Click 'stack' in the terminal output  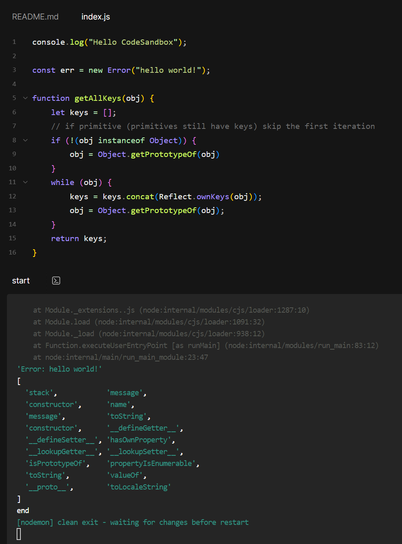click(41, 392)
